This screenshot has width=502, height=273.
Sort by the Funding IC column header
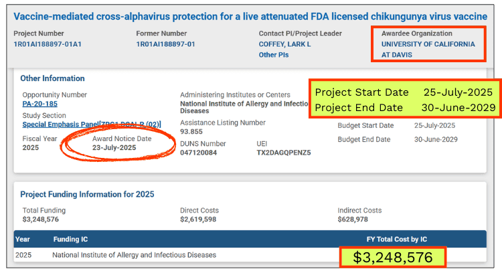click(x=70, y=239)
